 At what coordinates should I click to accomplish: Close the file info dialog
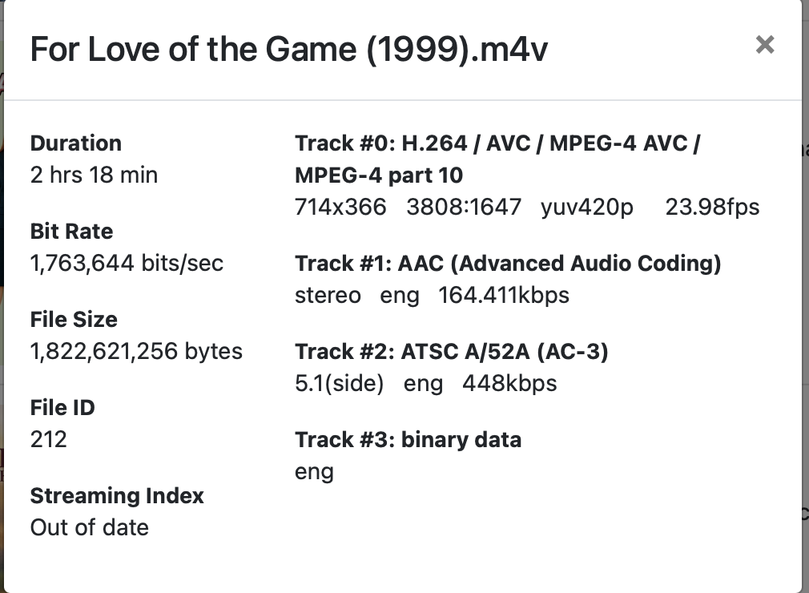coord(765,45)
